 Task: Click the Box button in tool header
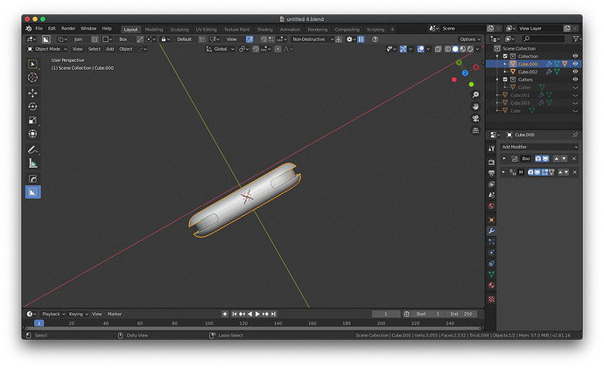tap(123, 39)
